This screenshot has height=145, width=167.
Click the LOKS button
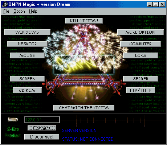click(140, 55)
